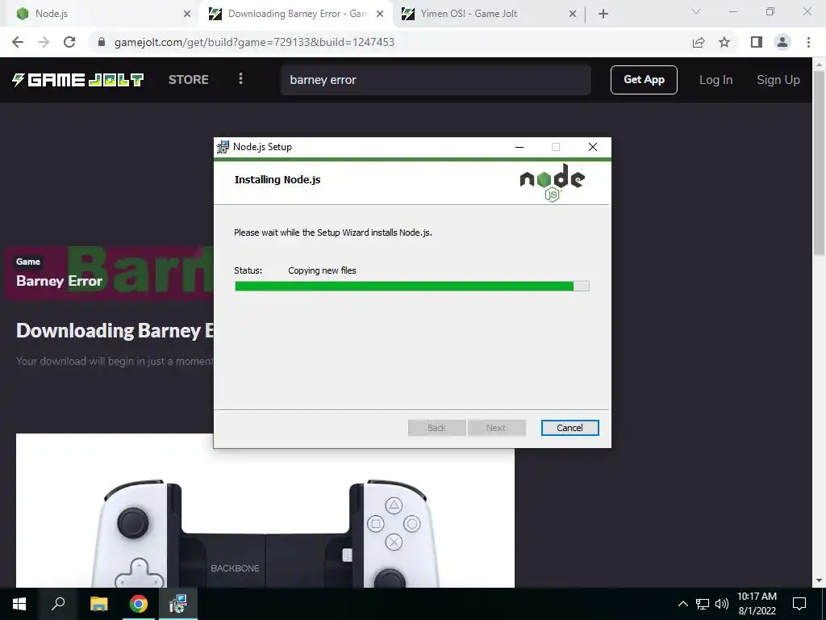
Task: Cancel the Node.js installation
Action: pyautogui.click(x=570, y=428)
